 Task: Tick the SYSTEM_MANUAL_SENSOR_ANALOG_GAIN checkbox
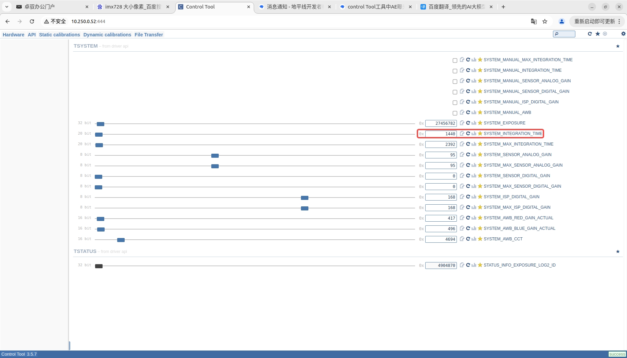pyautogui.click(x=455, y=81)
